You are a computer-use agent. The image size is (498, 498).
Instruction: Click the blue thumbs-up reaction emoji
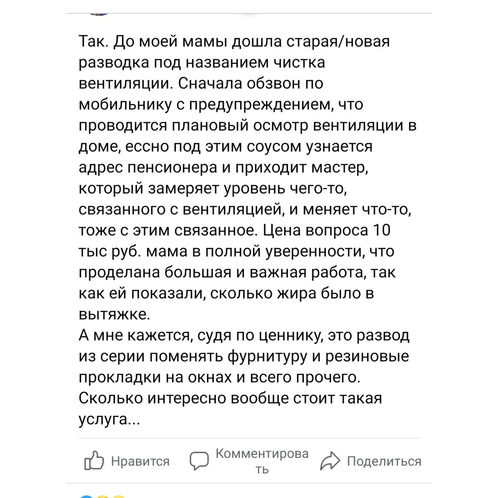point(88,496)
